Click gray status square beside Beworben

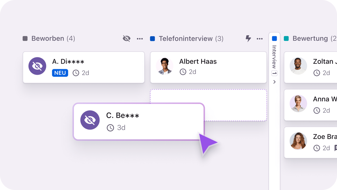point(25,38)
